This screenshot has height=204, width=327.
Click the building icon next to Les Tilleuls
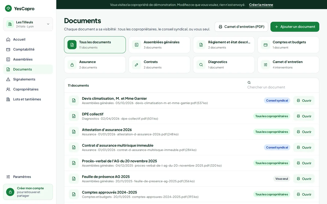point(10,24)
